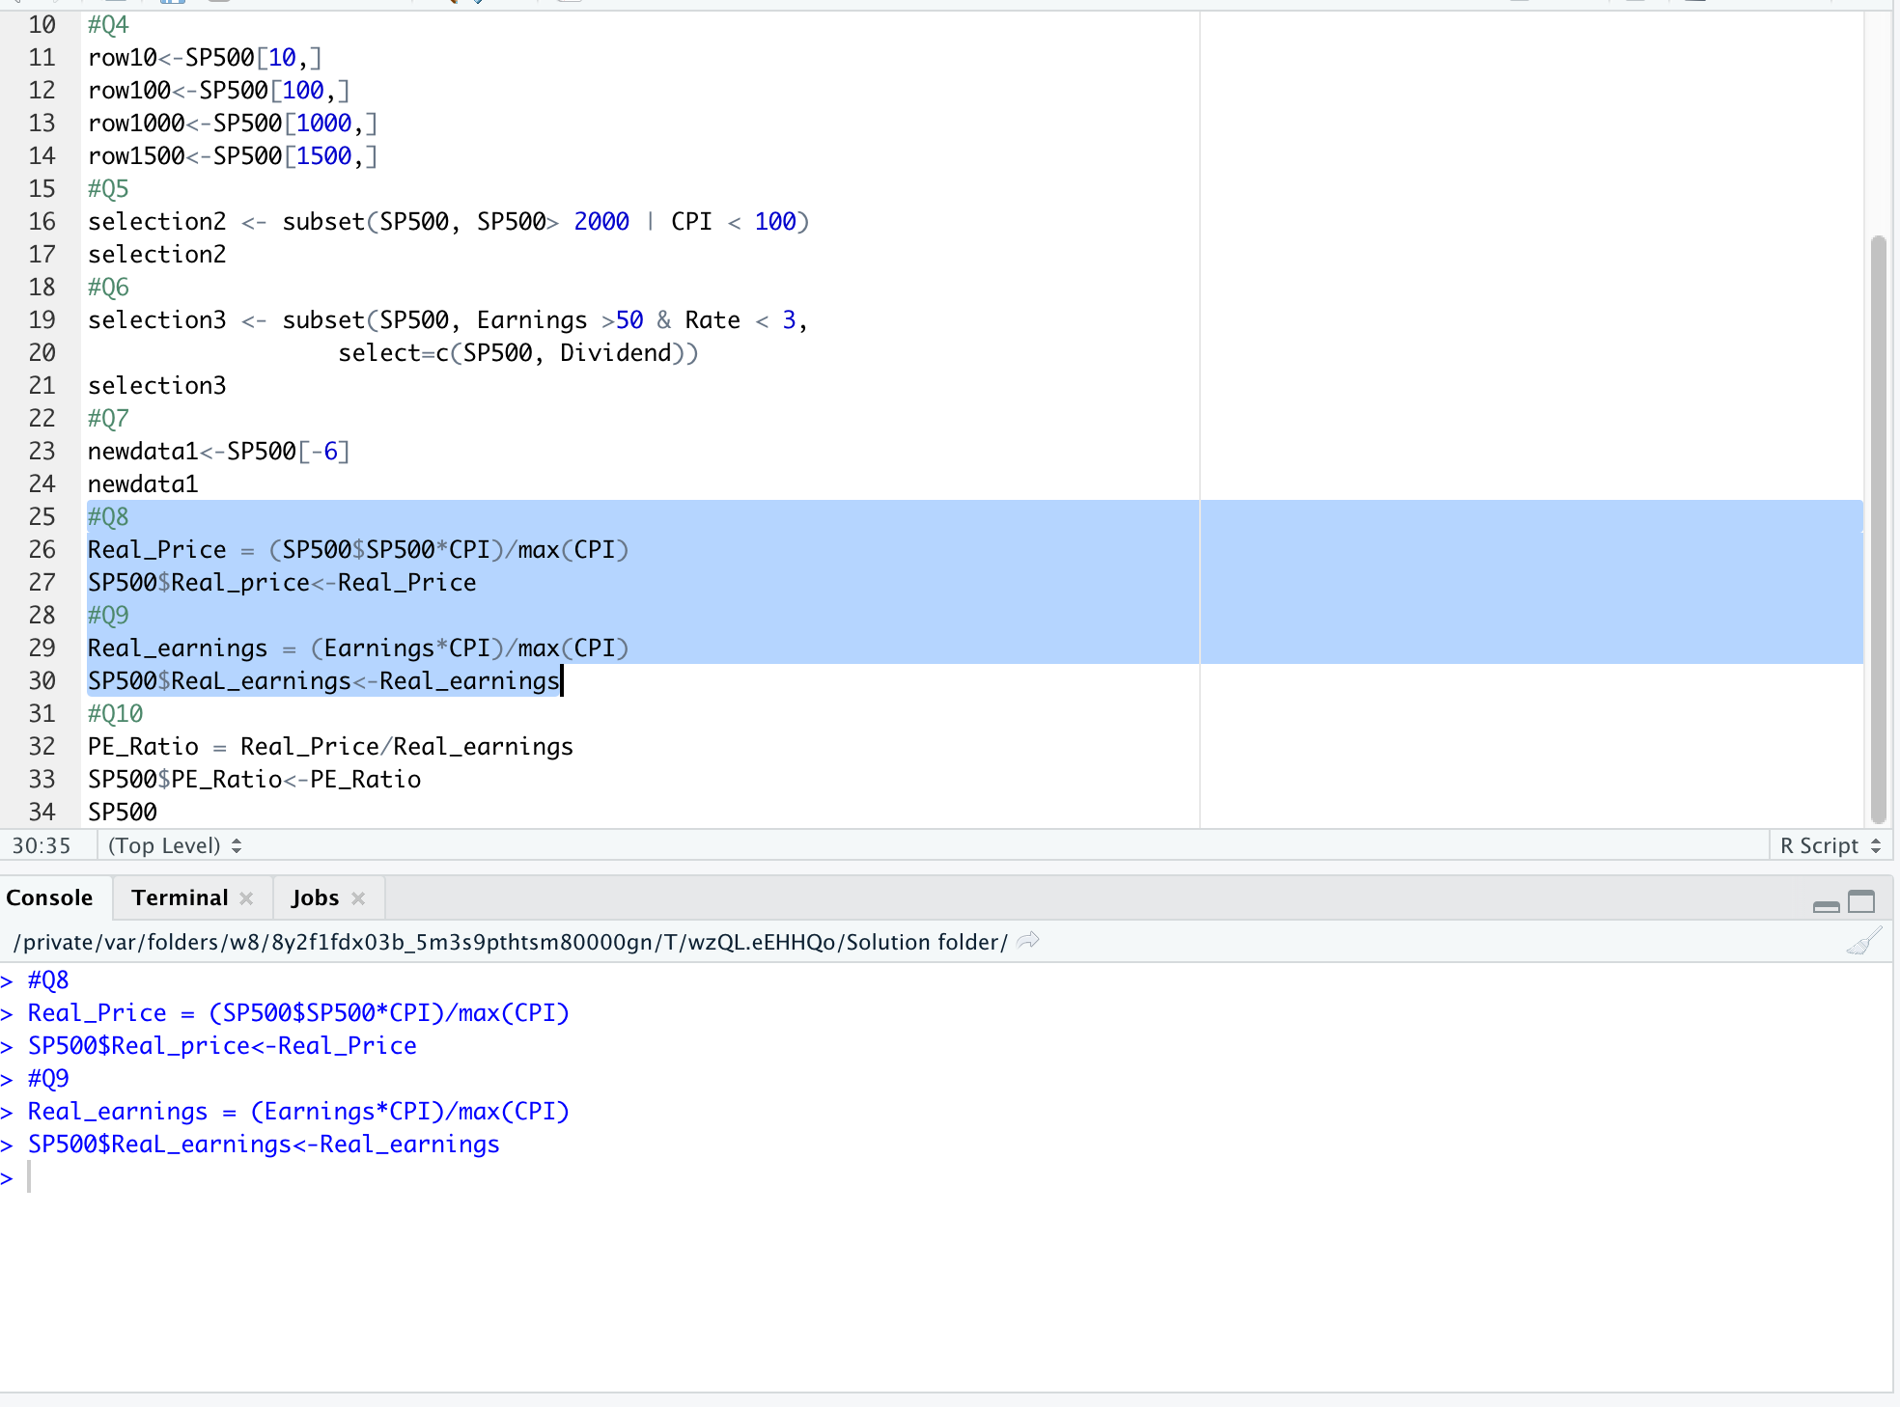Viewport: 1900px width, 1407px height.
Task: Click on the newdata1 line 24
Action: (143, 484)
